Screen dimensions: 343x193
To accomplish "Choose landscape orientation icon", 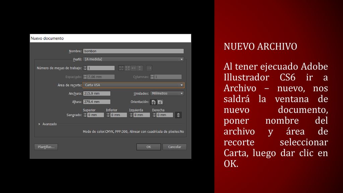I will click(x=160, y=102).
